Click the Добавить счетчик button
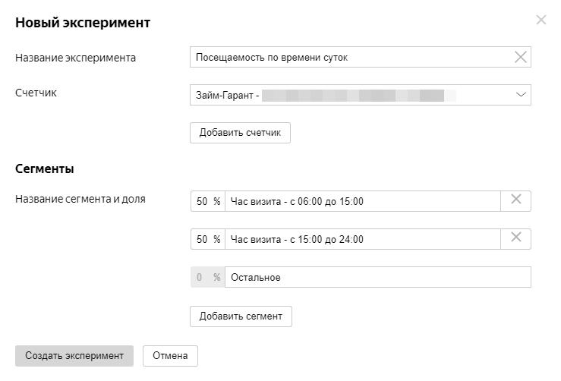This screenshot has height=381, width=561. click(240, 133)
